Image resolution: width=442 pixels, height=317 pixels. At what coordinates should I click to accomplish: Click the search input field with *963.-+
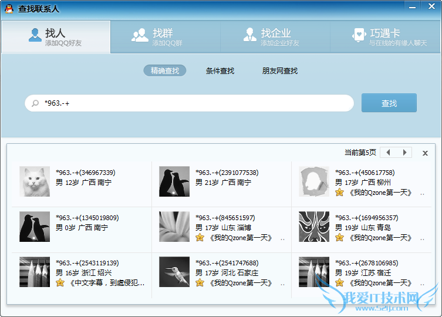(x=189, y=103)
